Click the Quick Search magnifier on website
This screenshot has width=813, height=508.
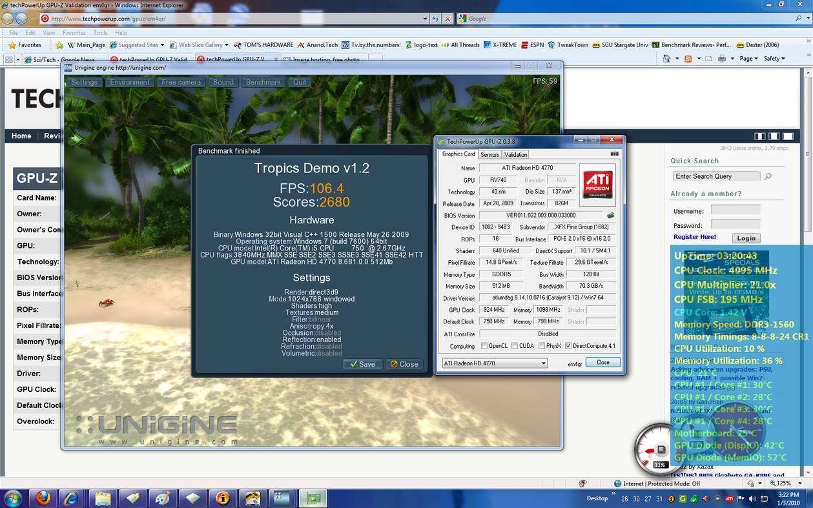pos(768,176)
